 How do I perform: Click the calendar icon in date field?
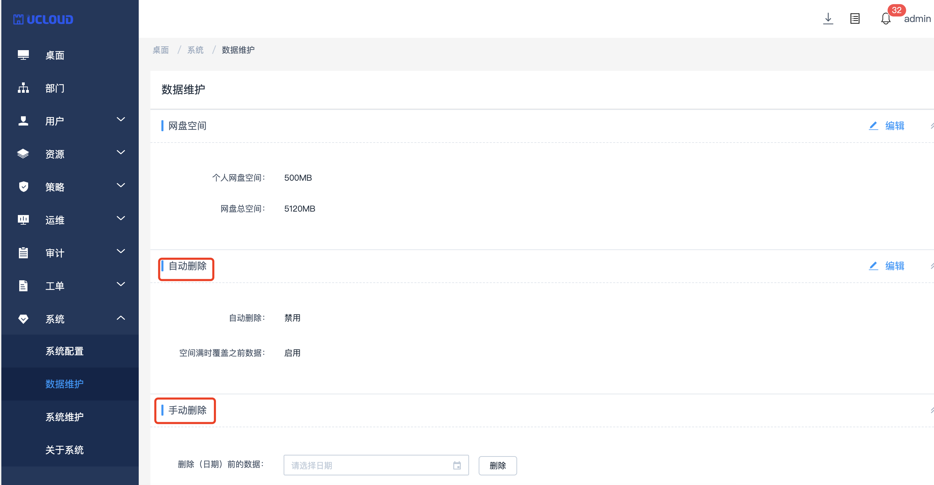click(457, 465)
